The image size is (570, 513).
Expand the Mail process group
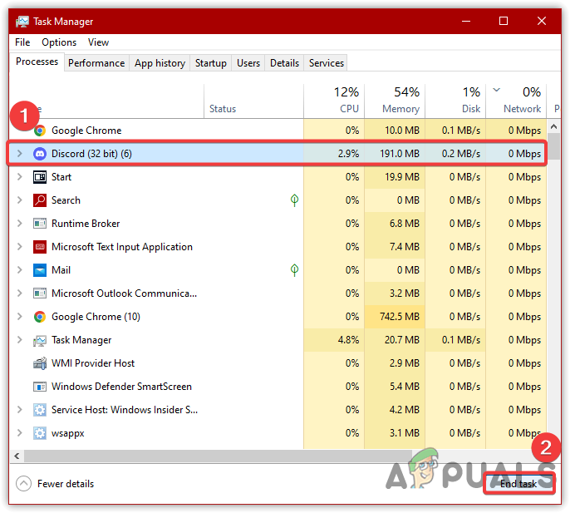[x=20, y=270]
